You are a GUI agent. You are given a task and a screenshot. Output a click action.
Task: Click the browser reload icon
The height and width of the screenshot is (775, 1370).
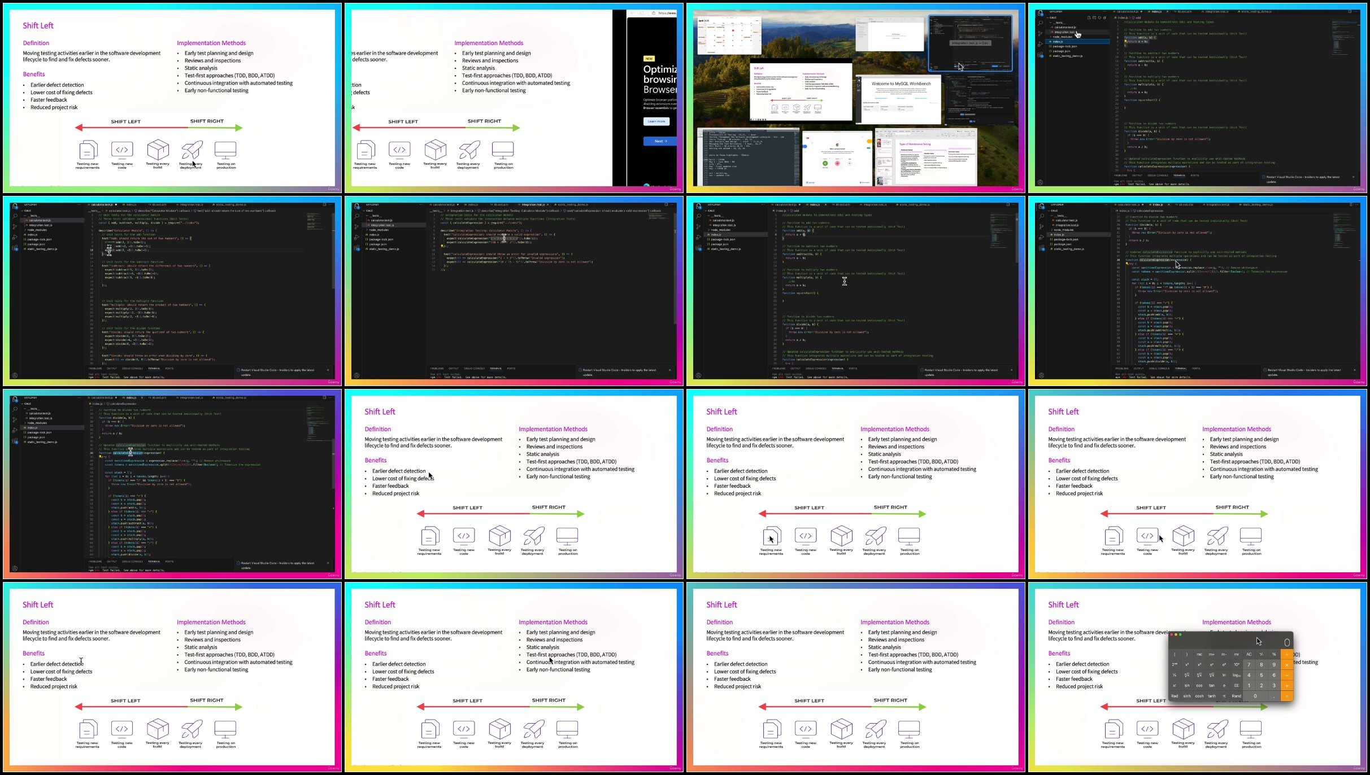pyautogui.click(x=642, y=13)
